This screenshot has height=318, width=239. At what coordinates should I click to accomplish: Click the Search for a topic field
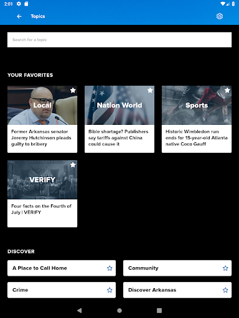(x=119, y=40)
